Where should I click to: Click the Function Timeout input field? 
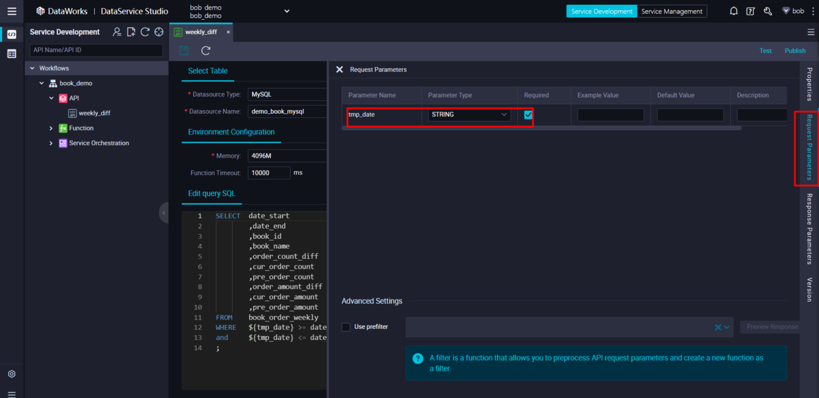point(269,173)
